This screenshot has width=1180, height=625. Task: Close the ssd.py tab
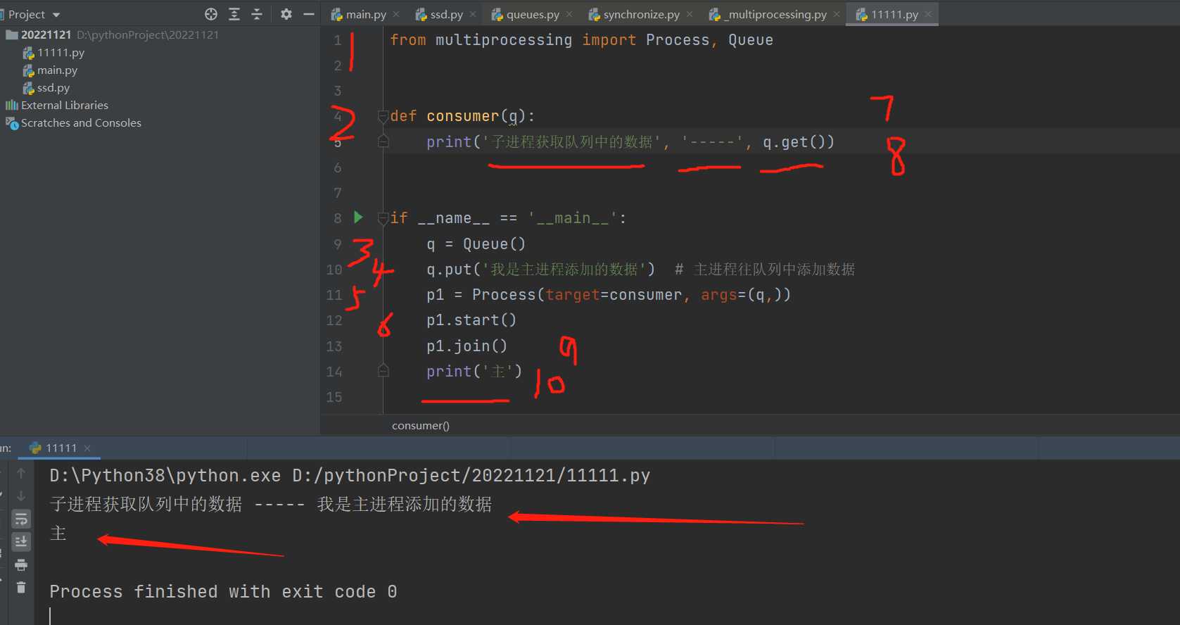pos(473,14)
